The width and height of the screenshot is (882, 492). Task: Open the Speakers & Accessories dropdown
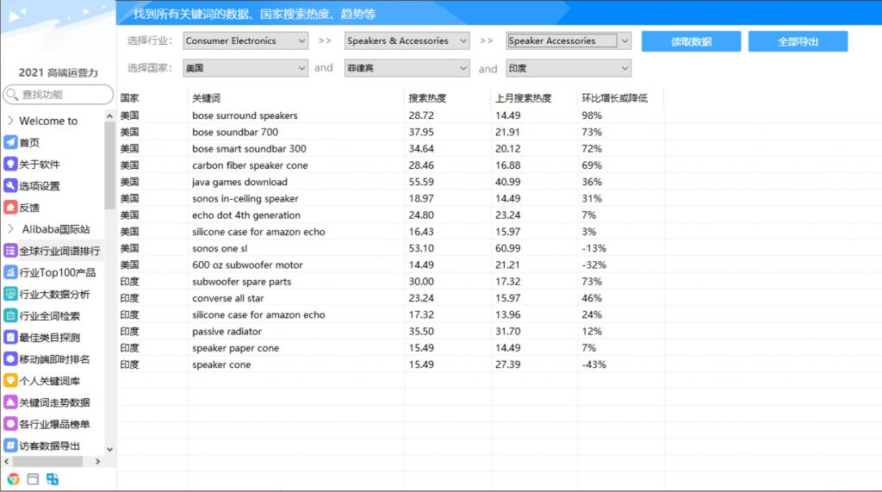point(407,40)
